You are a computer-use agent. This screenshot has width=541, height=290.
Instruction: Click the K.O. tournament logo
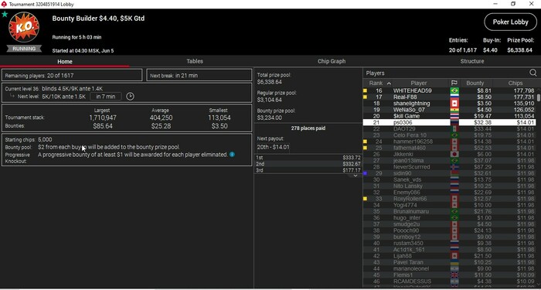(x=24, y=27)
